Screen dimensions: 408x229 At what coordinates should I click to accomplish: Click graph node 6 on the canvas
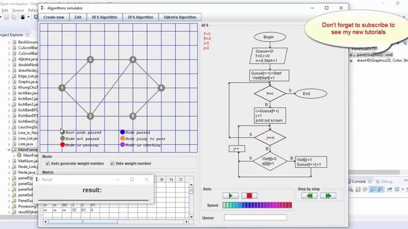[x=161, y=88]
